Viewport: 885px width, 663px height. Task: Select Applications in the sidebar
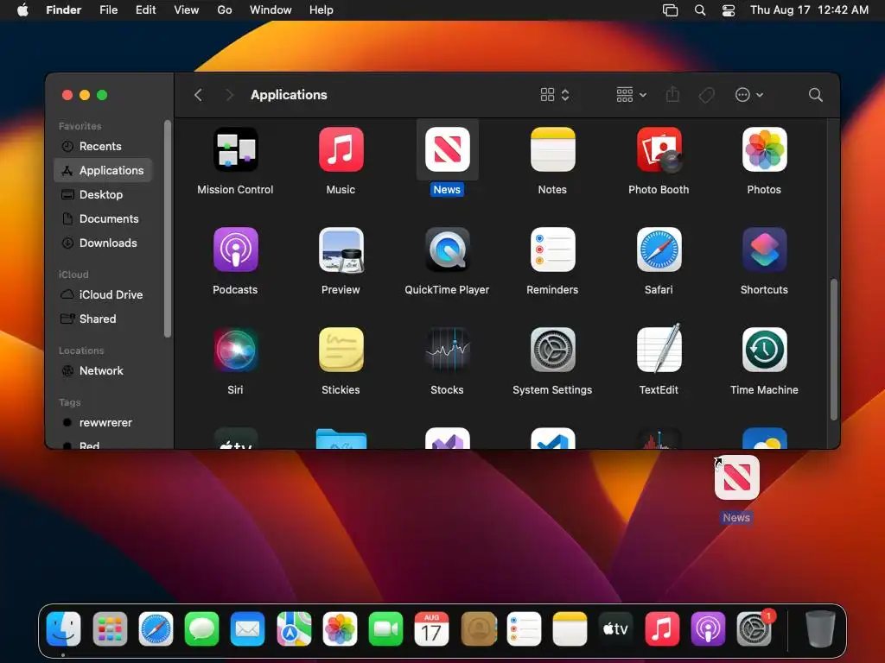point(103,170)
